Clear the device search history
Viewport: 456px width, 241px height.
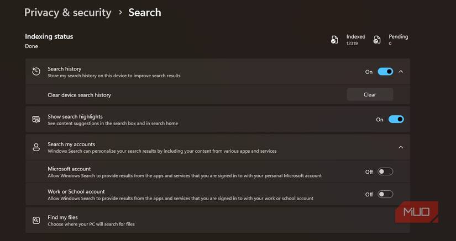(370, 94)
